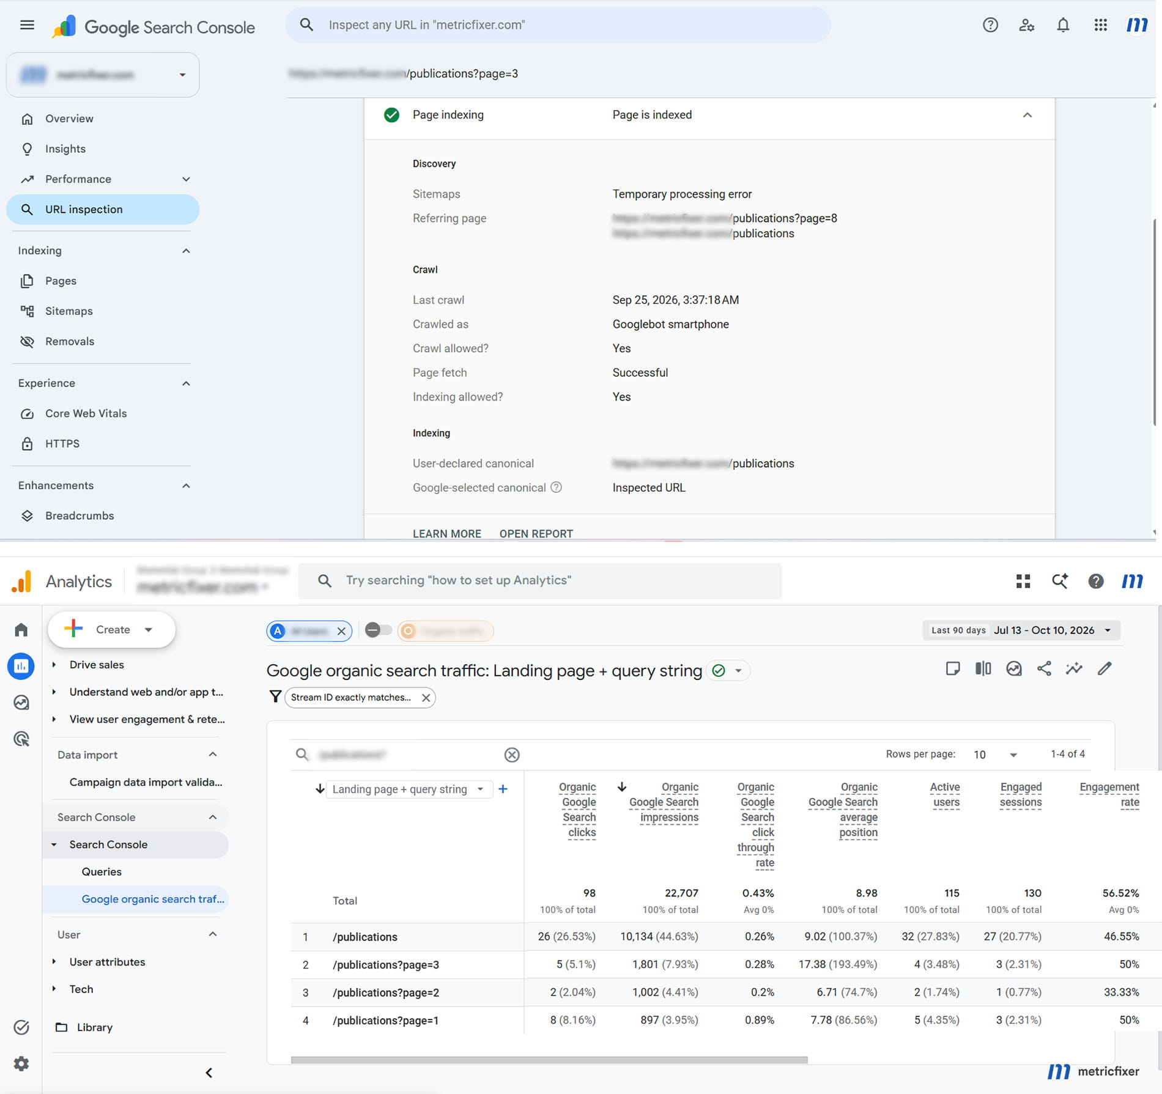Open Analytics Home icon in left rail
Image resolution: width=1162 pixels, height=1094 pixels.
click(x=21, y=629)
